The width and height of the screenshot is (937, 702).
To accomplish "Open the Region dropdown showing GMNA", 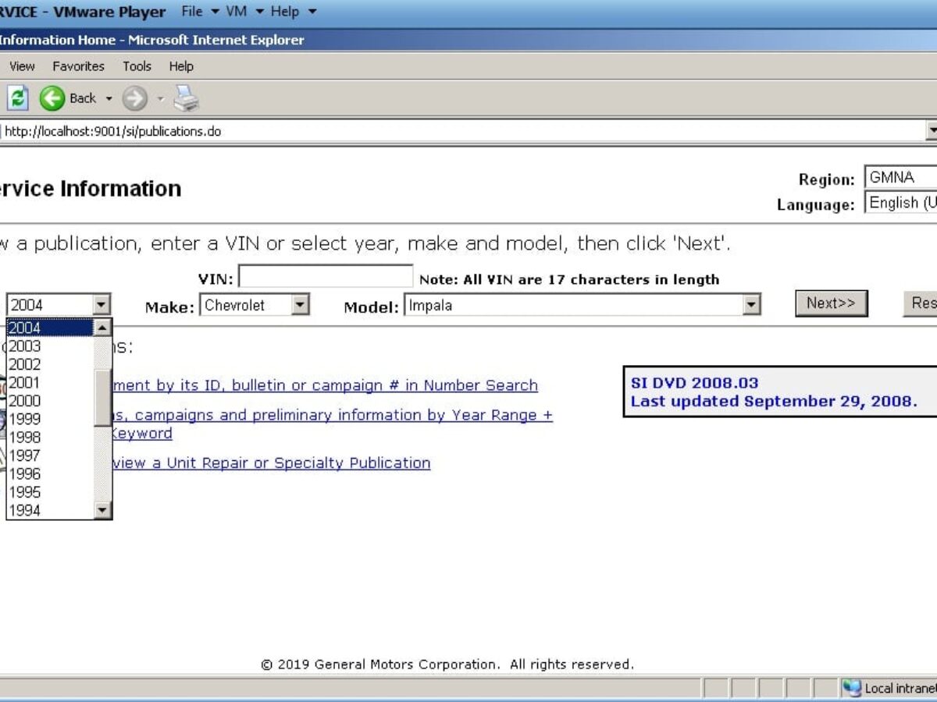I will (900, 177).
